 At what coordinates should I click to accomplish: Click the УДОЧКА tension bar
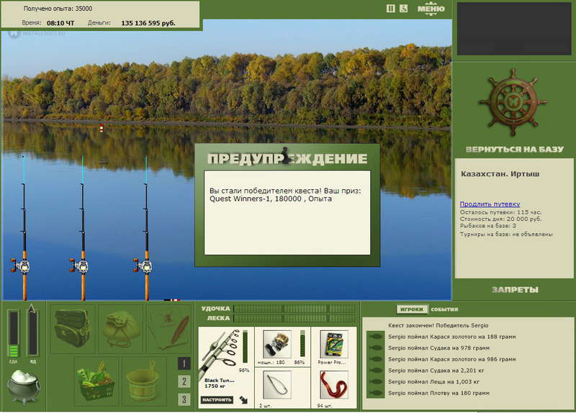coord(294,309)
